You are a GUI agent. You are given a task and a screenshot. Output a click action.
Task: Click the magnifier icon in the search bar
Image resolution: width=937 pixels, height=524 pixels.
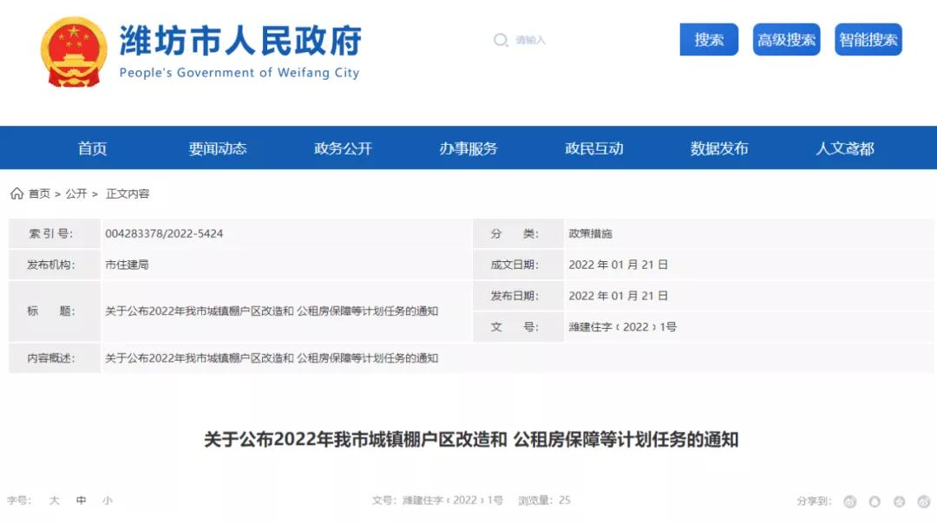point(501,41)
